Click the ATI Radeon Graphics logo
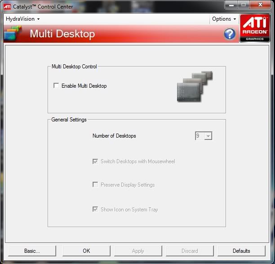This screenshot has width=275, height=264. pos(255,28)
